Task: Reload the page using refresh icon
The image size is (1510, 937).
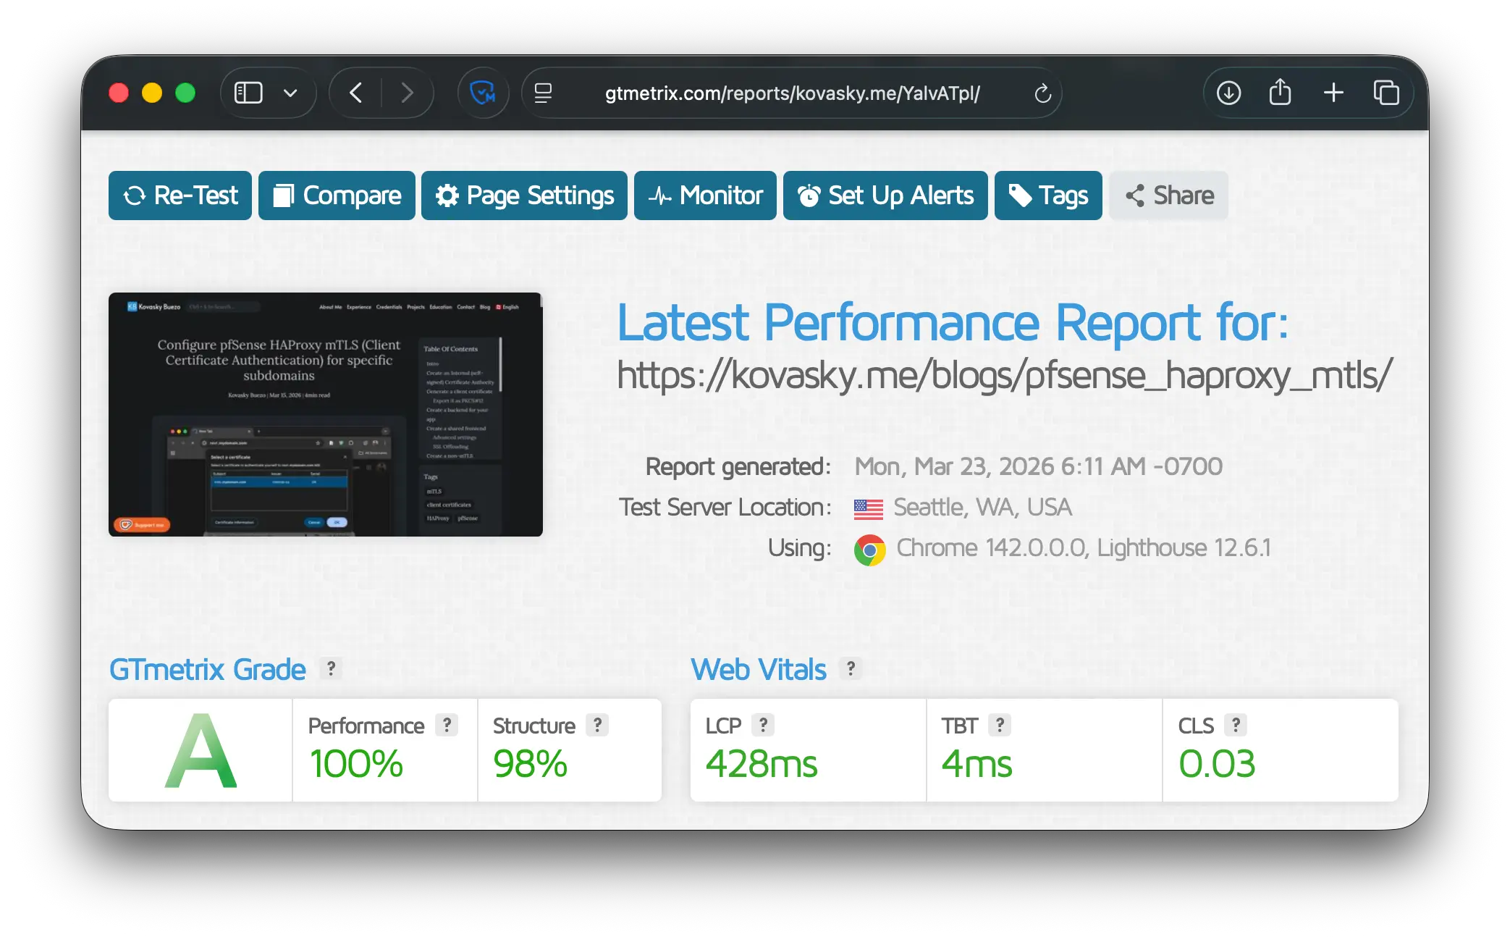Action: tap(1042, 93)
